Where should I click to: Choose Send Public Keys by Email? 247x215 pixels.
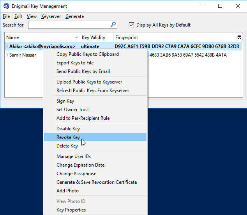[x=95, y=71]
